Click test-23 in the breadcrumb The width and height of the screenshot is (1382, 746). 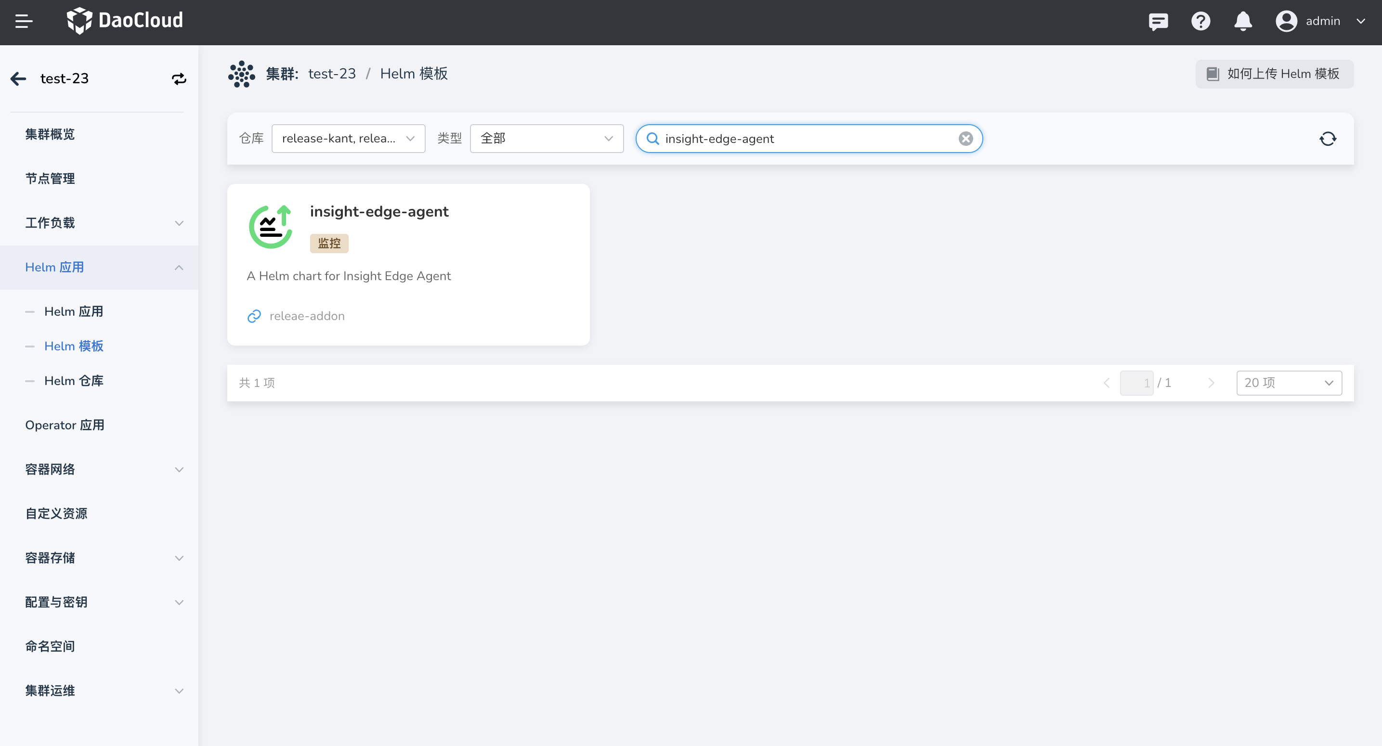point(332,74)
